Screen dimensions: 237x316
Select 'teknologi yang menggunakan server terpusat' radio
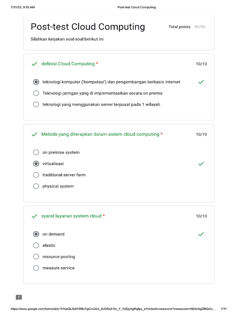coord(36,105)
